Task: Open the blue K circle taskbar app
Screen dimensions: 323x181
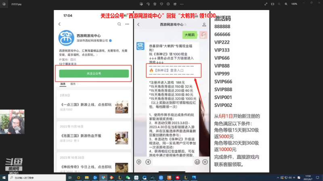Action: (x=161, y=178)
